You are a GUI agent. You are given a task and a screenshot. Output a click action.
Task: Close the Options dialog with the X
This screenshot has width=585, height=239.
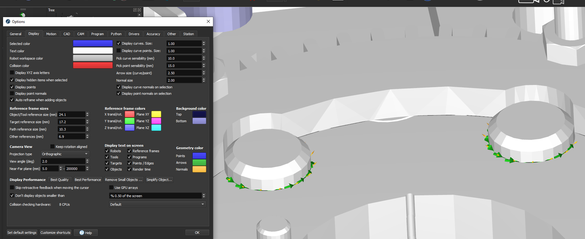208,21
